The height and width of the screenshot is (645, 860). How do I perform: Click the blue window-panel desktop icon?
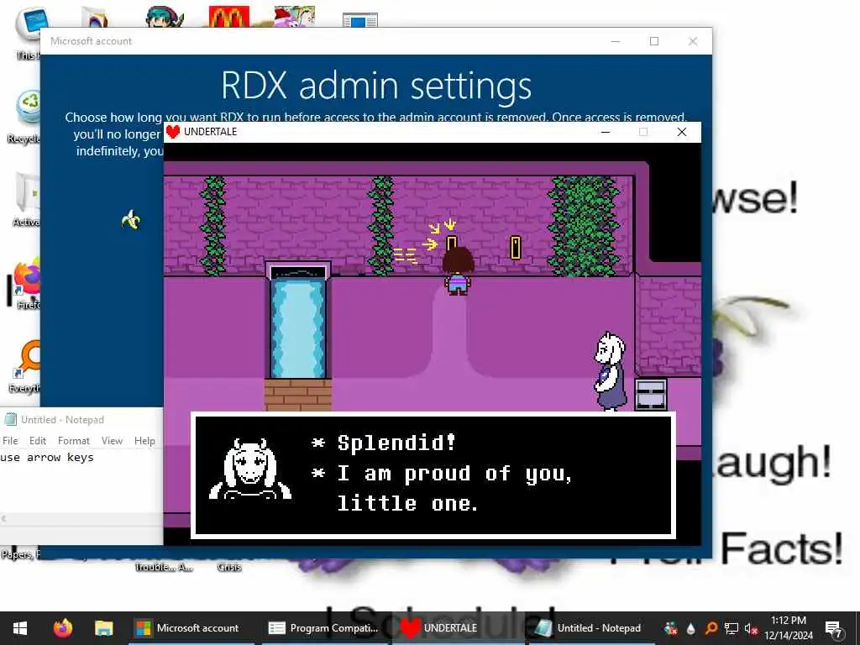point(359,21)
